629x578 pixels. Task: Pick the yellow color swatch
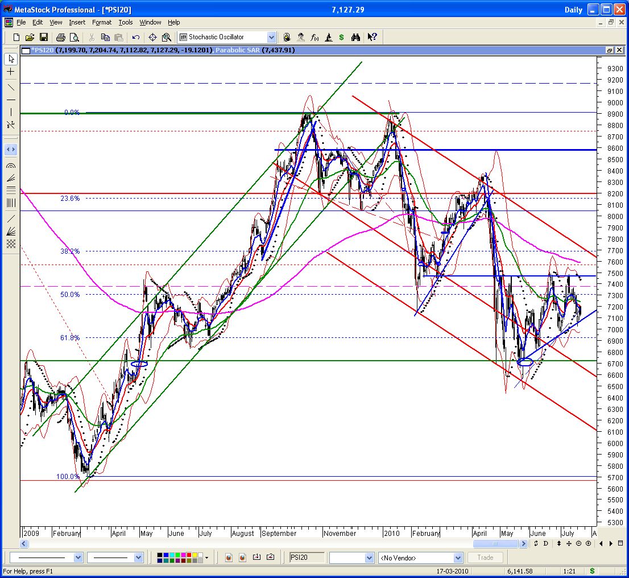point(195,555)
